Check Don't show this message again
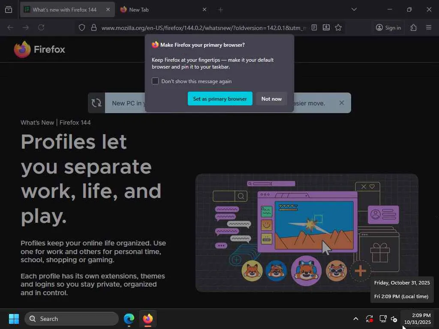This screenshot has height=329, width=439. [155, 81]
